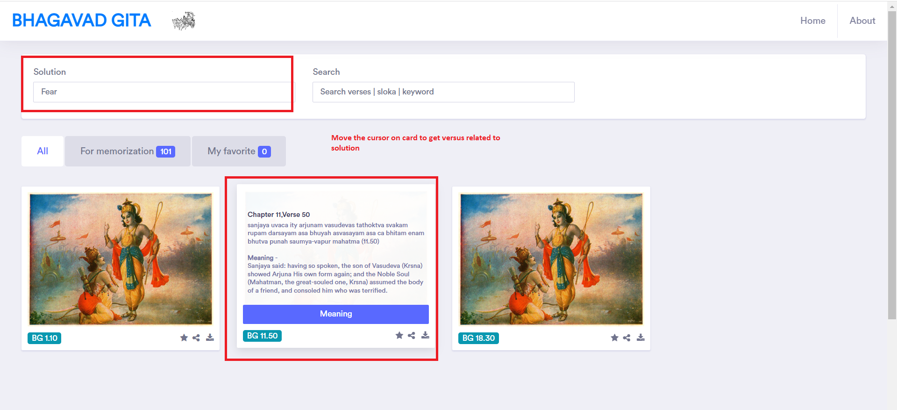Share the BG 18.30 verse
897x410 pixels.
pyautogui.click(x=627, y=338)
